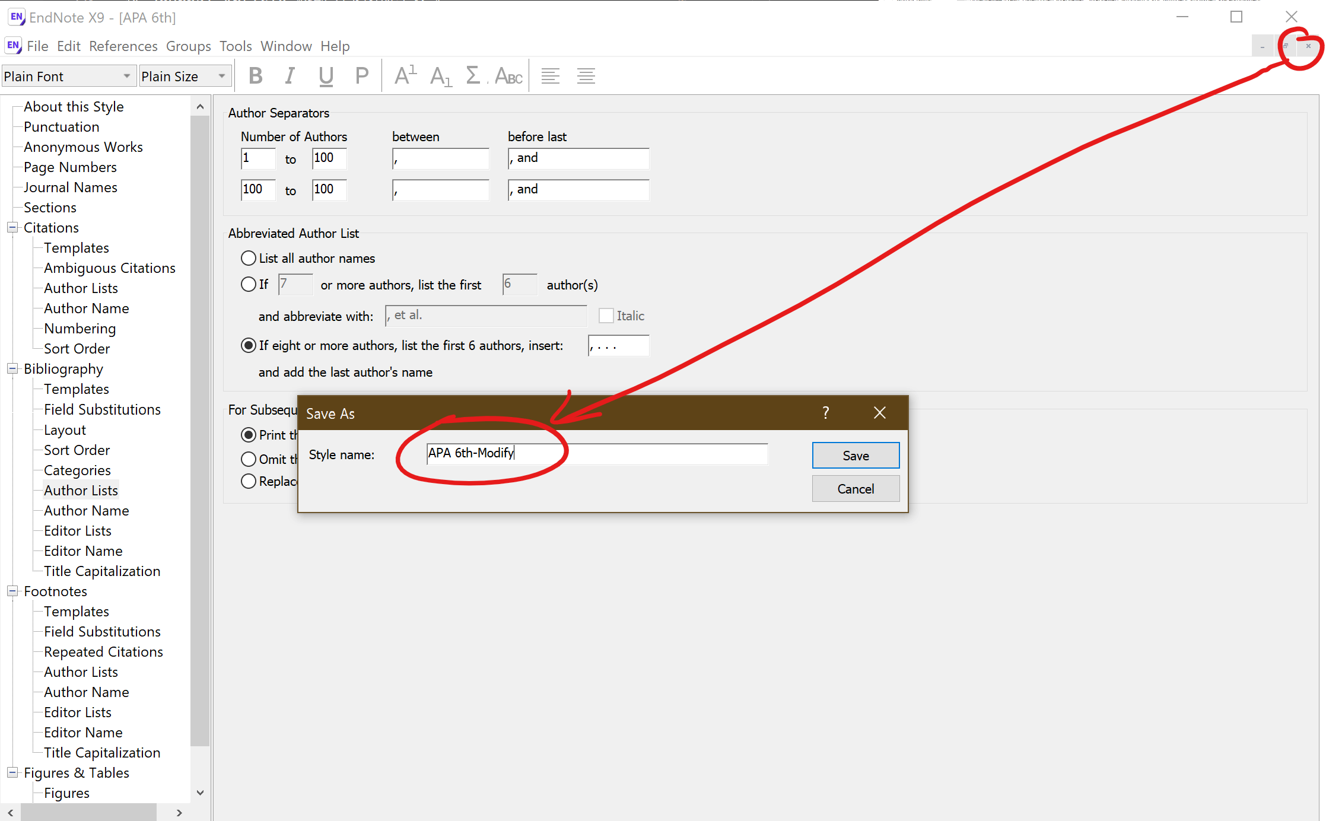Collapse the Citations tree node
Screen dimensions: 1326x821
click(x=12, y=227)
